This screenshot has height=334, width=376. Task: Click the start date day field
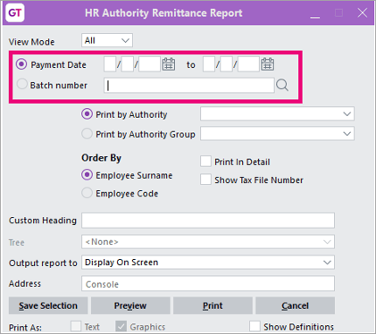[x=110, y=64]
